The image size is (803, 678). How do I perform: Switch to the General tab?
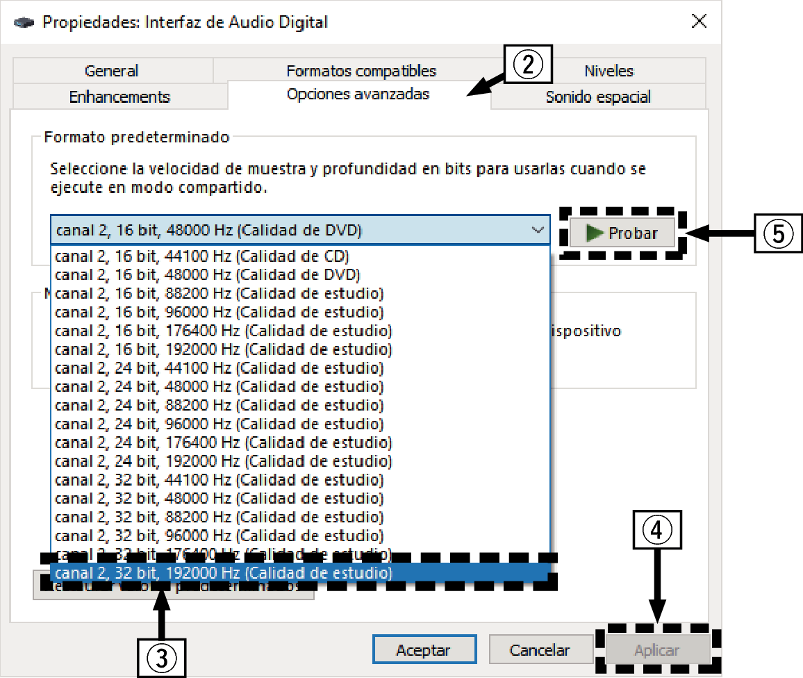pos(111,70)
